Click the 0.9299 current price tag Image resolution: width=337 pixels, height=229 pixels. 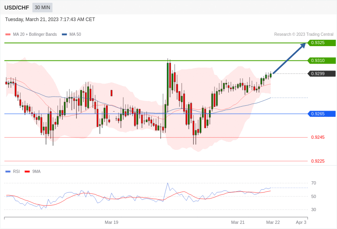click(x=322, y=74)
